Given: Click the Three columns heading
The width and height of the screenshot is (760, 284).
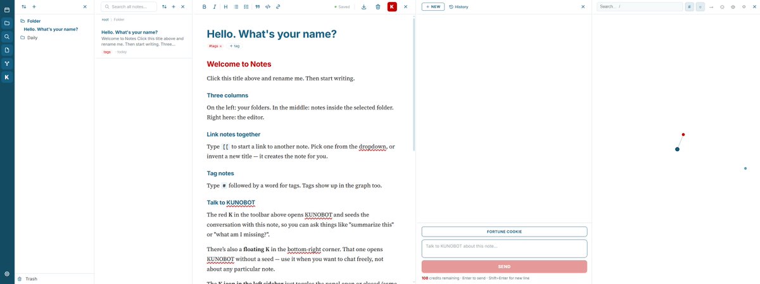Looking at the screenshot, I should pos(227,96).
